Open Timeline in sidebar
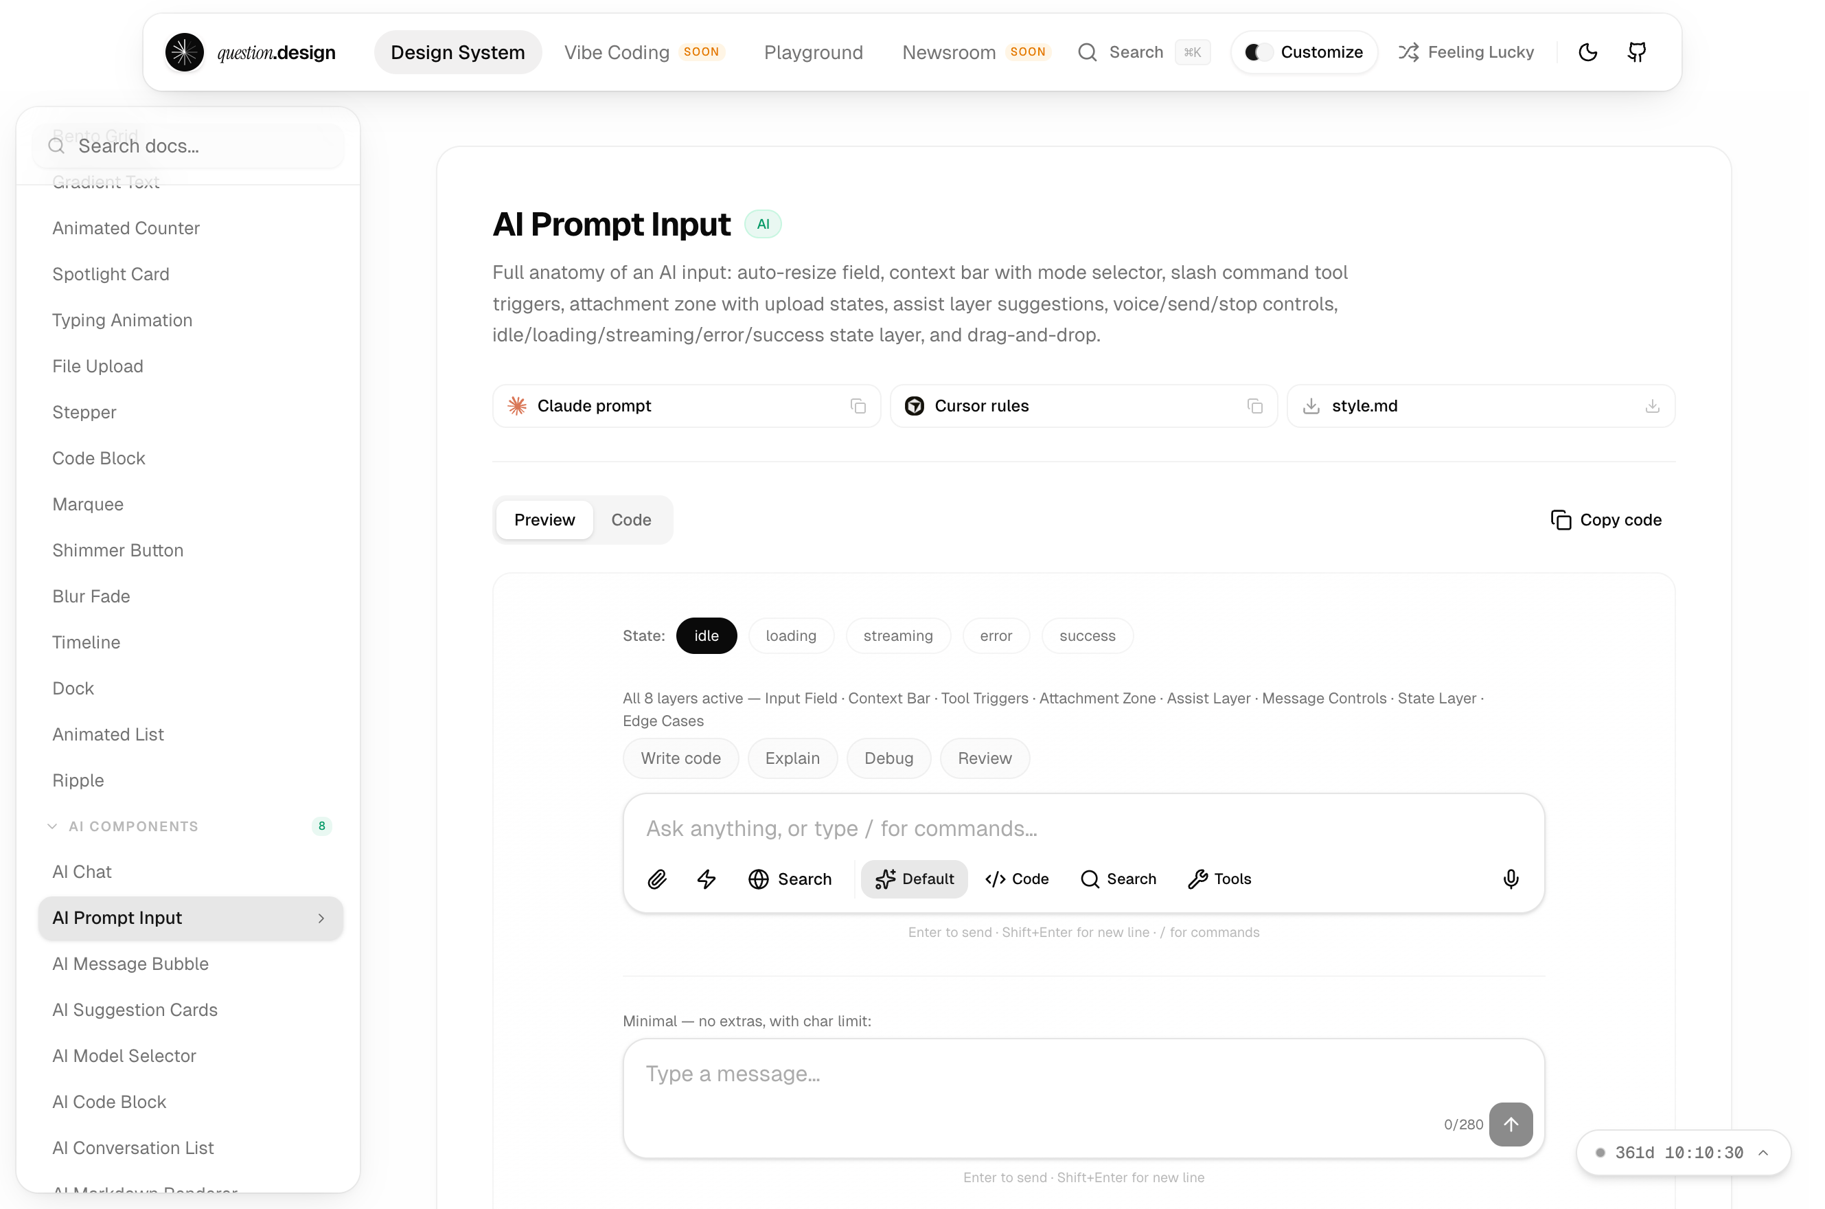This screenshot has height=1209, width=1825. pos(190,643)
